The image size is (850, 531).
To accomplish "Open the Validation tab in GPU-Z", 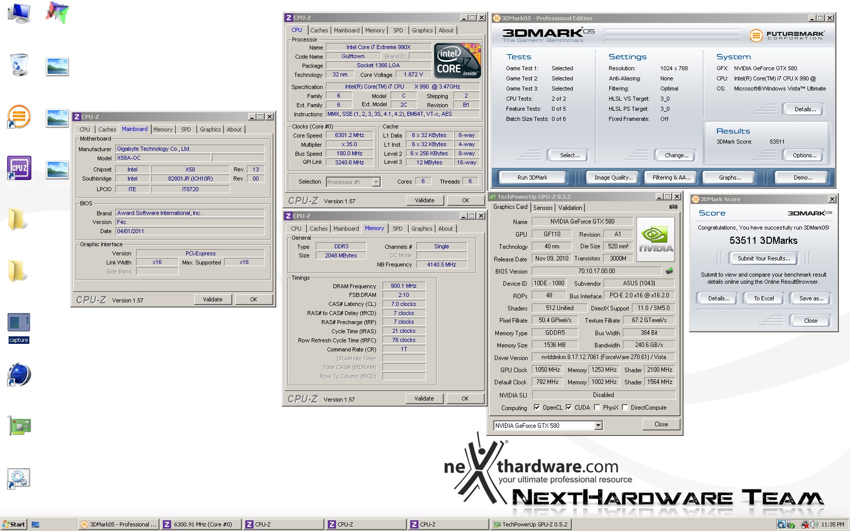I will 570,208.
